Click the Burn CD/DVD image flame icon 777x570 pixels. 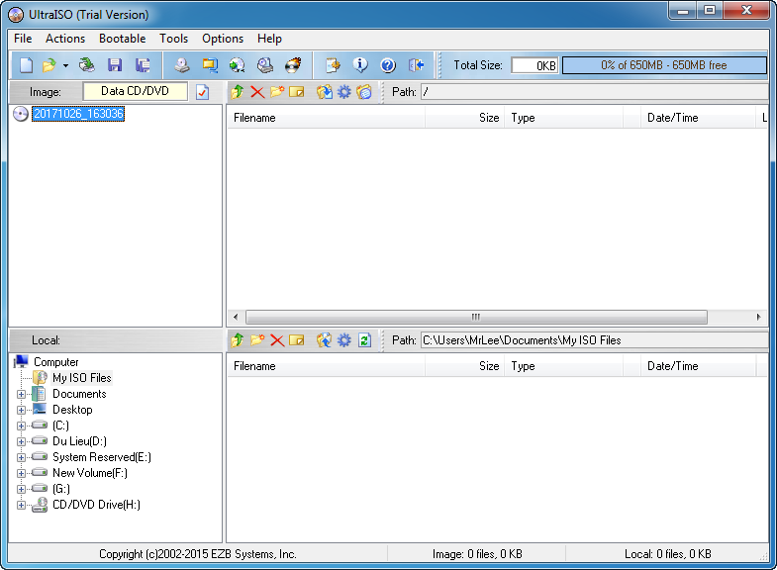pyautogui.click(x=293, y=65)
